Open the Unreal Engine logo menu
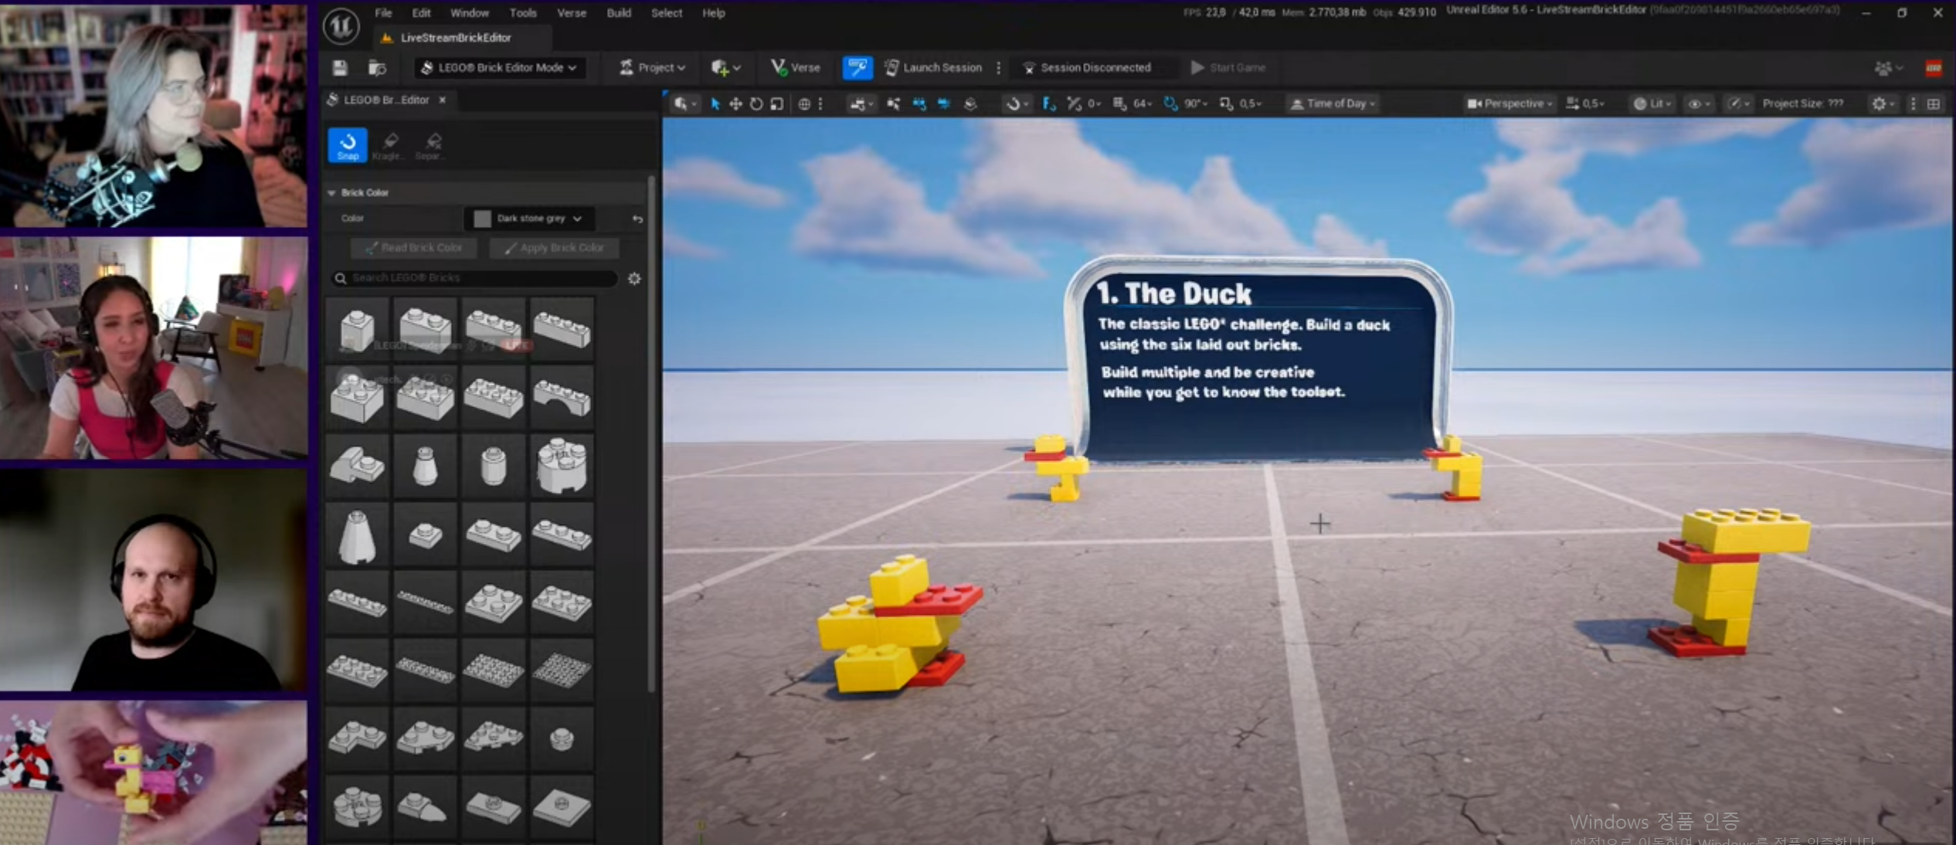The height and width of the screenshot is (845, 1956). (341, 26)
